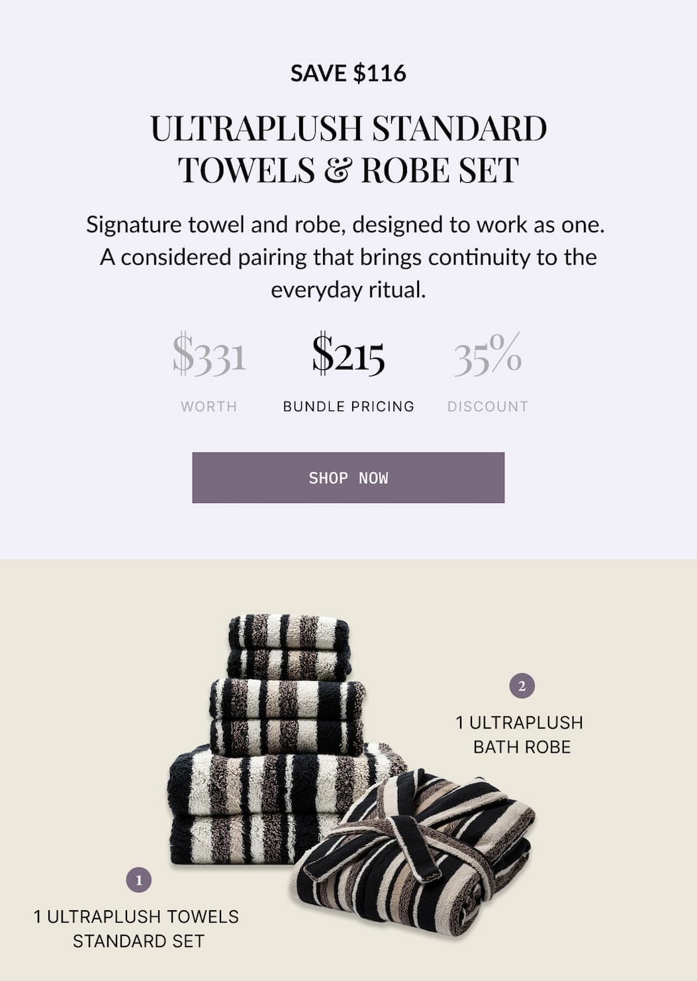Select the numbered badge 2 near the robe
The image size is (697, 981).
click(522, 684)
